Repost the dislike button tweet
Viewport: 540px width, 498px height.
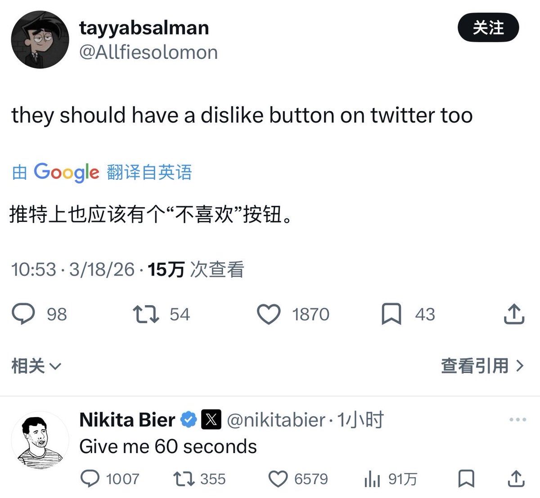146,314
